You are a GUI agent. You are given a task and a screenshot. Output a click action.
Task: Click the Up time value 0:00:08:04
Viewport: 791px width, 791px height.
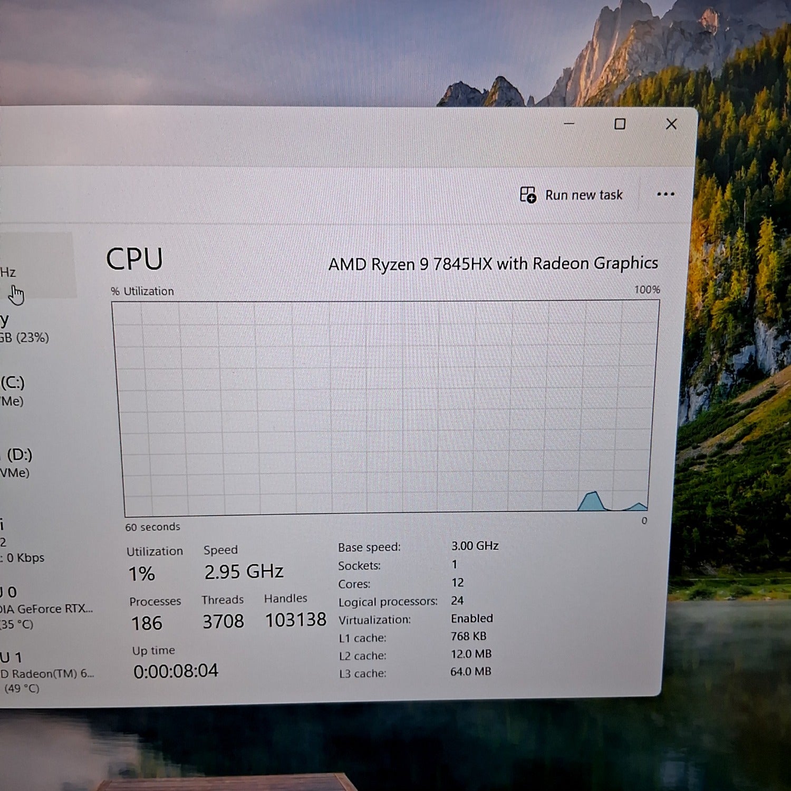pos(176,671)
